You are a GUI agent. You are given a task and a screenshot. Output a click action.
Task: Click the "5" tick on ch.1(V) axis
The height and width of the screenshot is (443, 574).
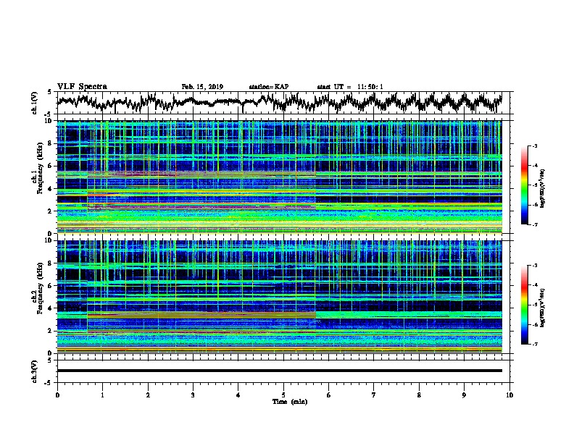tap(50, 92)
